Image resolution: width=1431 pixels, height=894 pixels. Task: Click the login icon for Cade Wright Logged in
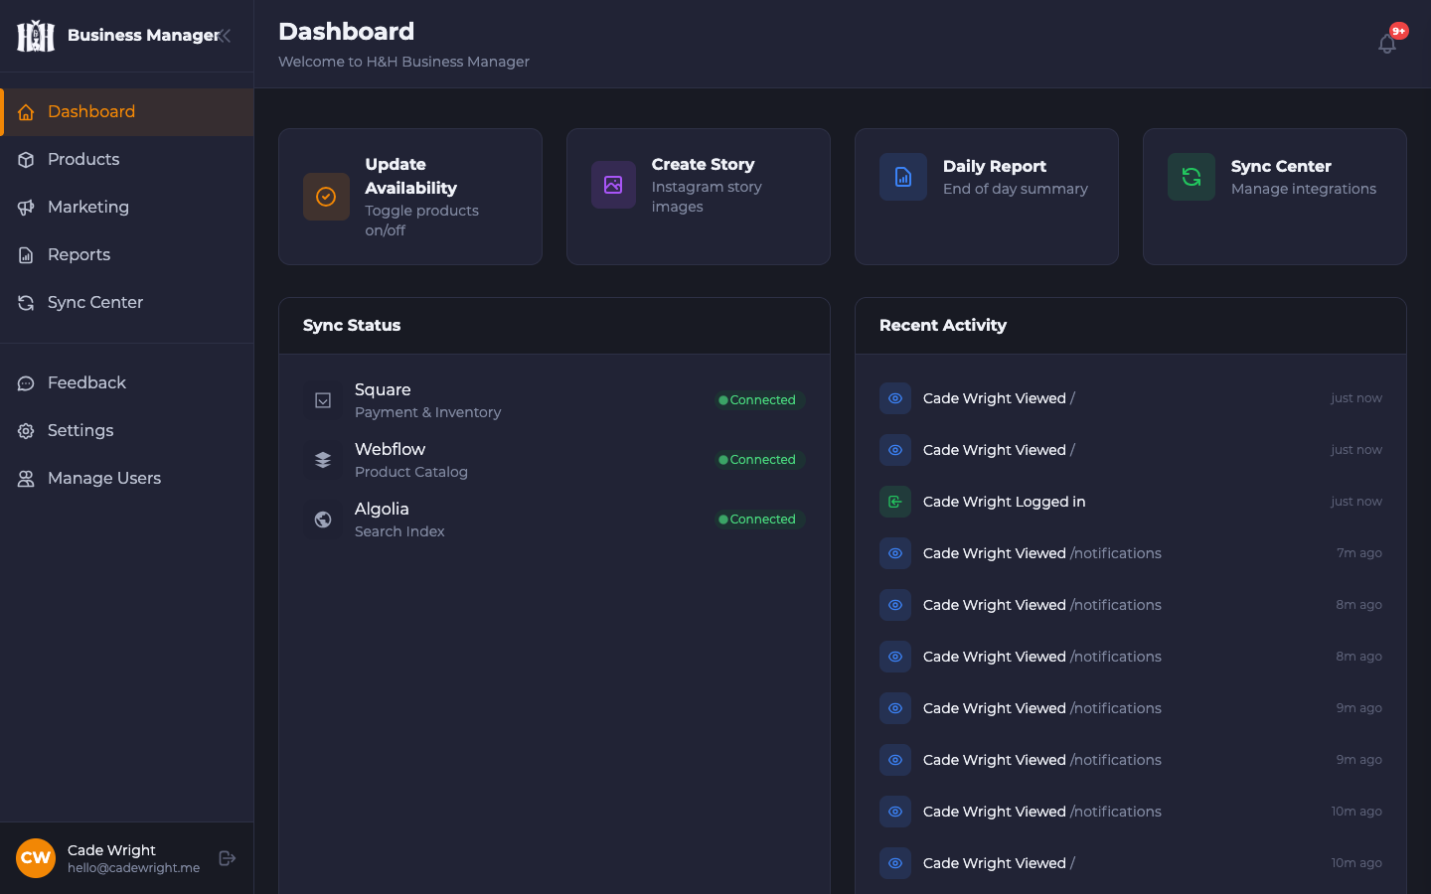[x=895, y=502]
